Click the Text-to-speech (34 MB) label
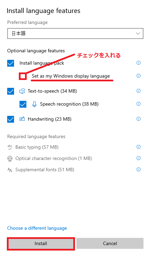Screen dimensions: 151x256 click(x=52, y=91)
